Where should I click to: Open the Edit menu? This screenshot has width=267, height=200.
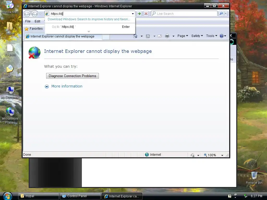coord(37,21)
